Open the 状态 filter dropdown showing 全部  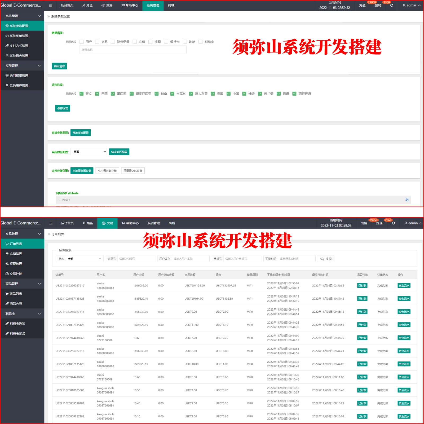point(84,259)
